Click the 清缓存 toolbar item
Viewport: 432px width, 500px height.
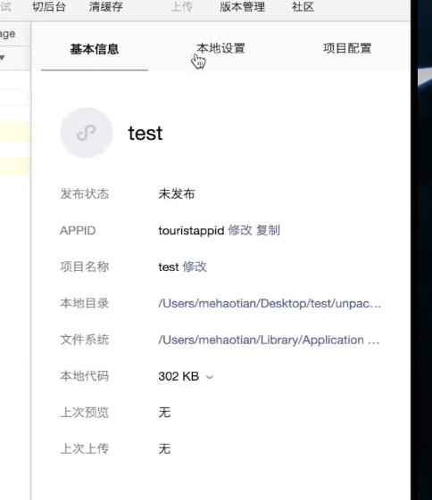click(x=105, y=7)
